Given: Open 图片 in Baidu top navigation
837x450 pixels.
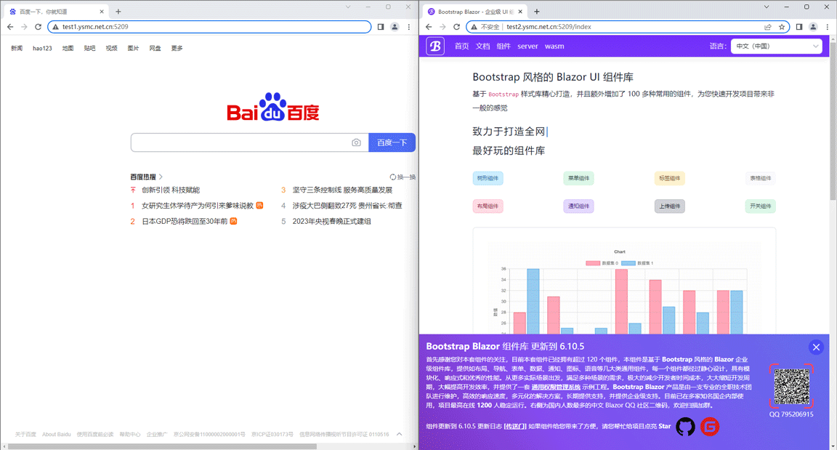Looking at the screenshot, I should [x=133, y=48].
